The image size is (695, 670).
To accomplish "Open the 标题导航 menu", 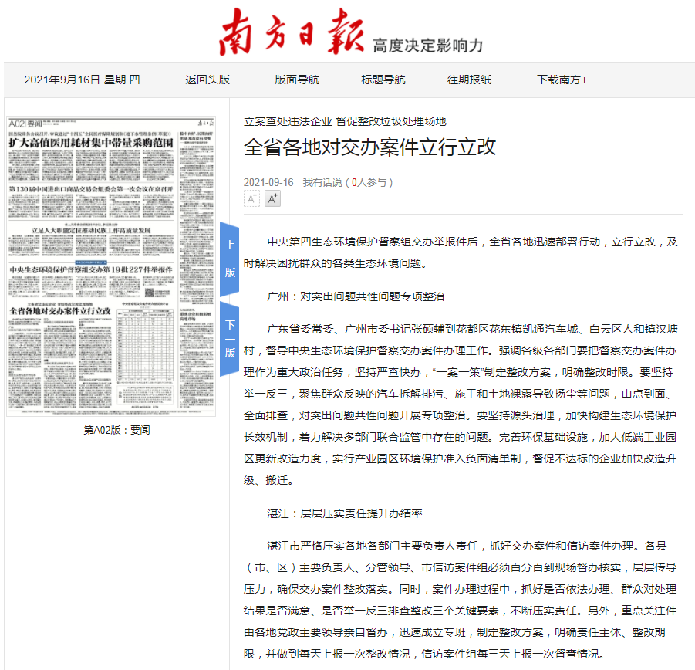I will pos(383,80).
